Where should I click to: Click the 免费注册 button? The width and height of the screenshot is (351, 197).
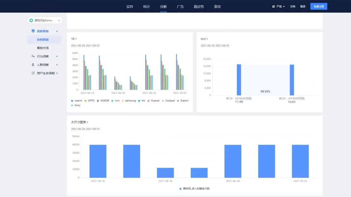[319, 6]
